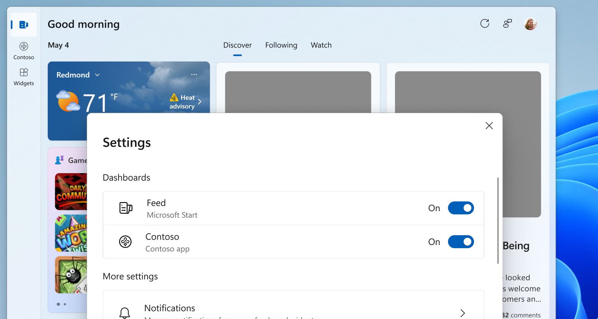Screen dimensions: 598x319
Task: Turn off the Feed dashboard toggle
Action: tap(461, 208)
